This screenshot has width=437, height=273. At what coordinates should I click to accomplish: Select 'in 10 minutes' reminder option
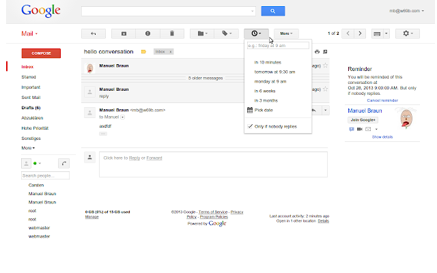[268, 62]
